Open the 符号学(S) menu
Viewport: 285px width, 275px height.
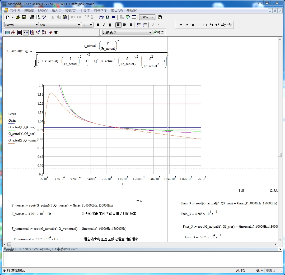101,11
